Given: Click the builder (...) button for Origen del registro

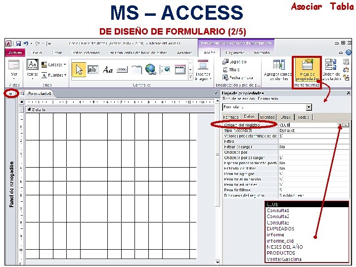Looking at the screenshot, I should pos(346,125).
